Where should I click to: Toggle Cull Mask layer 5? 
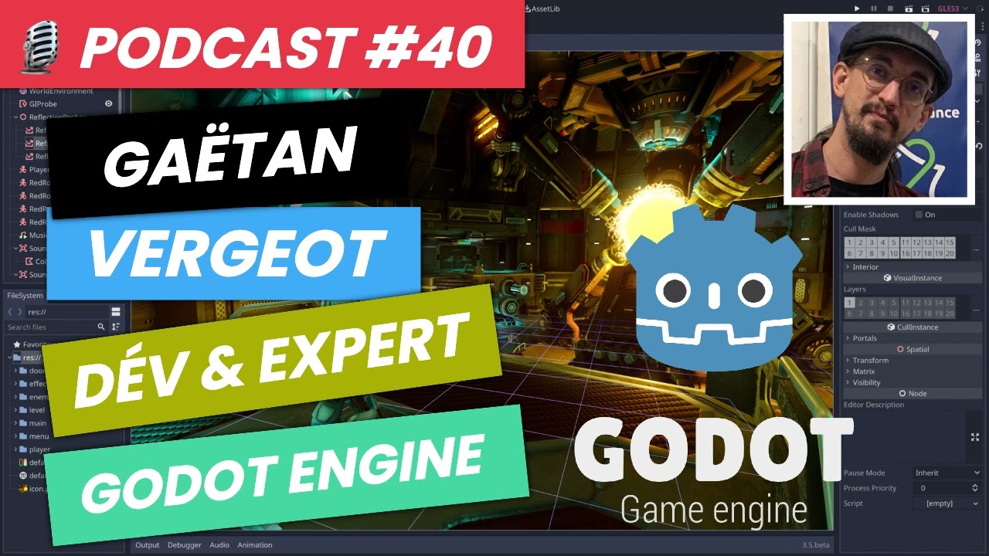pyautogui.click(x=894, y=242)
